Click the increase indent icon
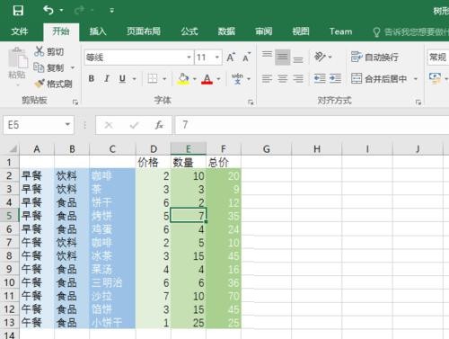This screenshot has width=449, height=339. tap(335, 79)
